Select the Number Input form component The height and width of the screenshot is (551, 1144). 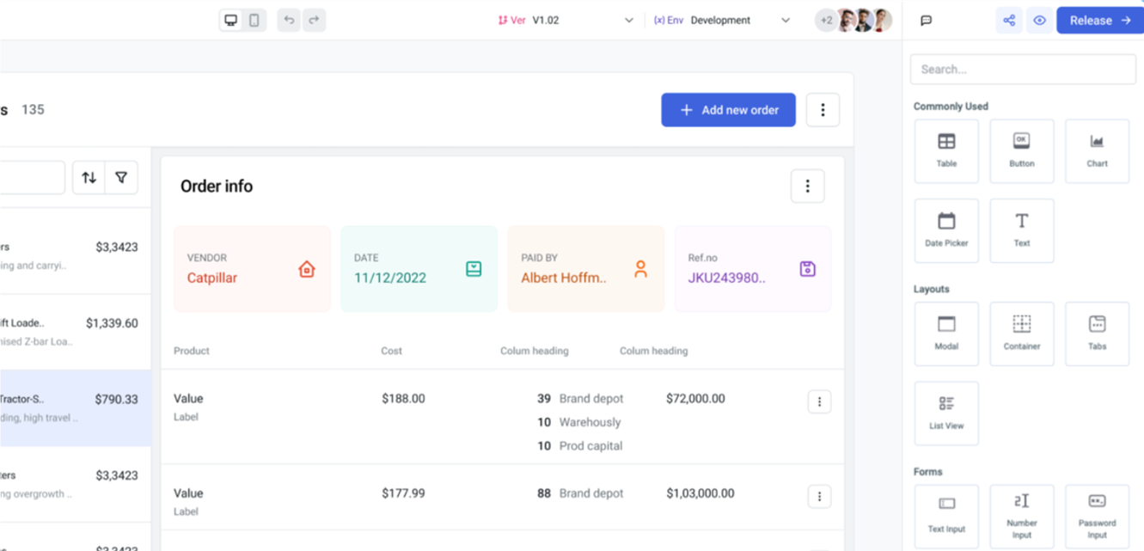pyautogui.click(x=1022, y=516)
